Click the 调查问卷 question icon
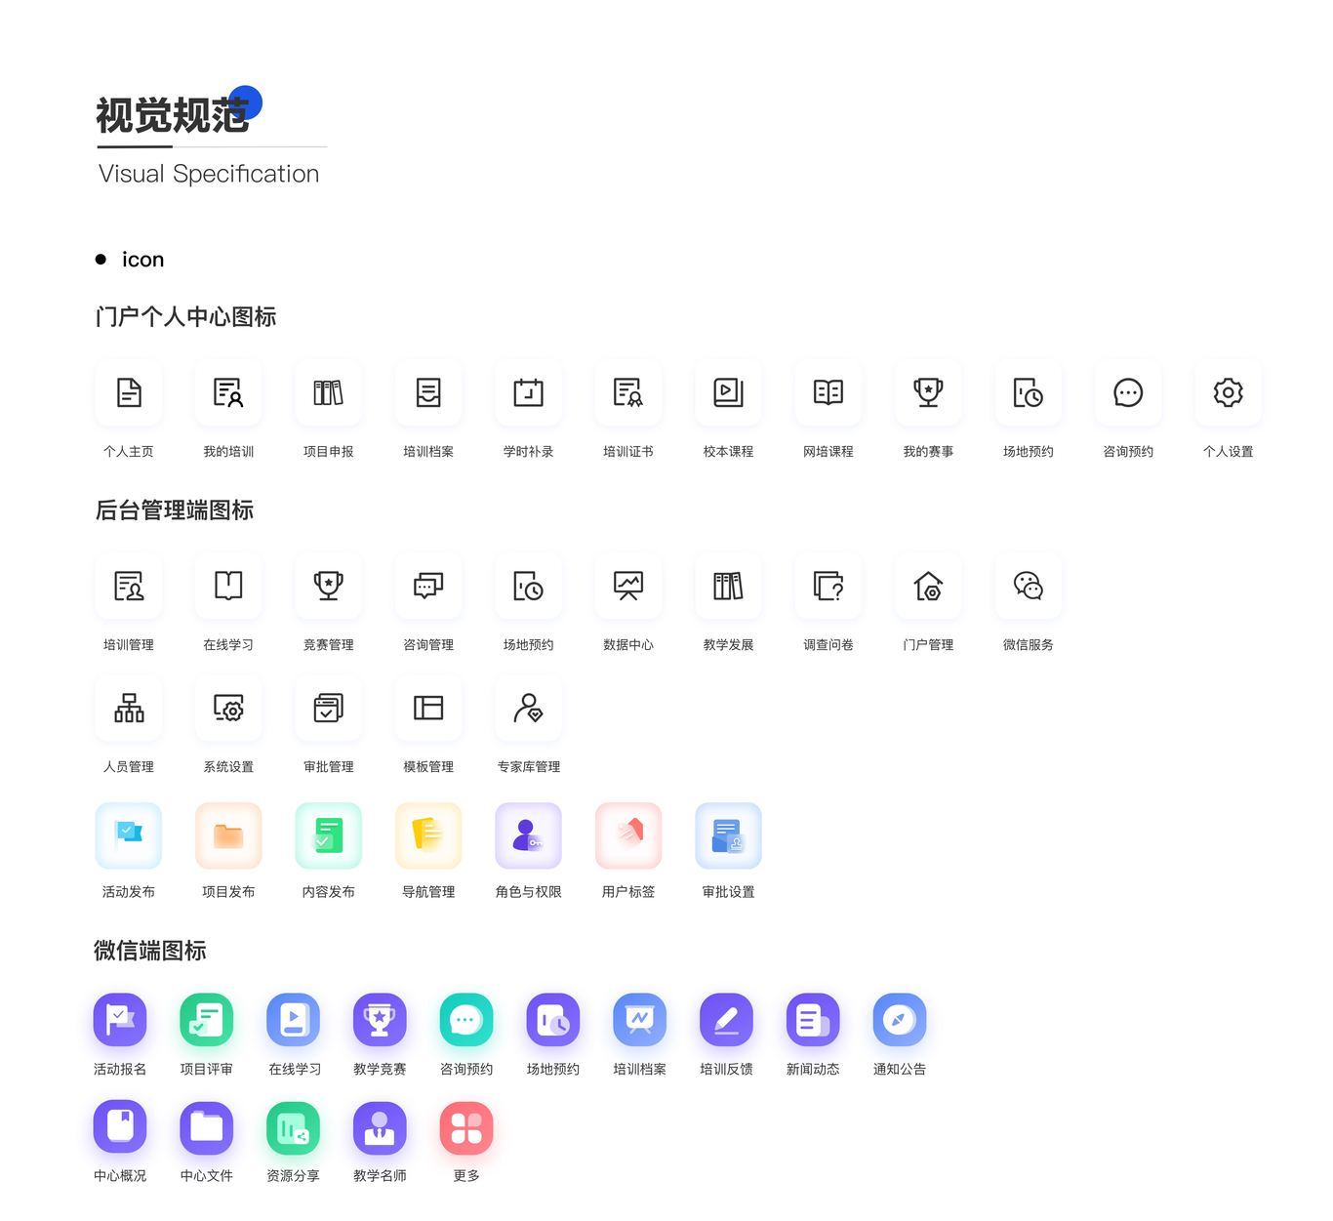 coord(828,586)
